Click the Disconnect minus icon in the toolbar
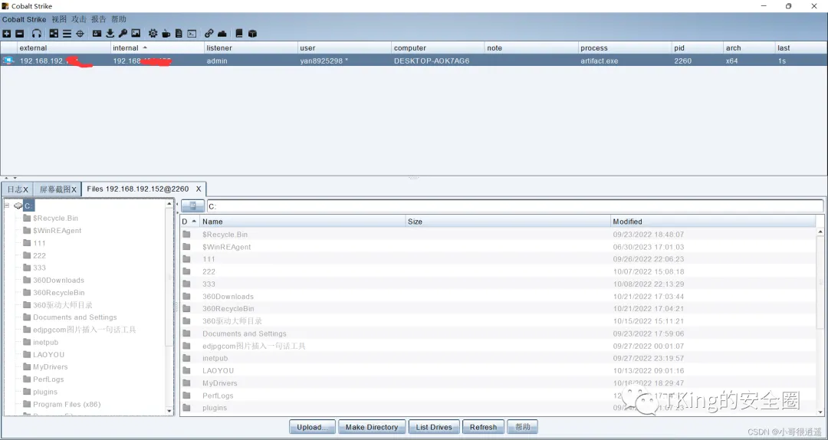 coord(19,33)
